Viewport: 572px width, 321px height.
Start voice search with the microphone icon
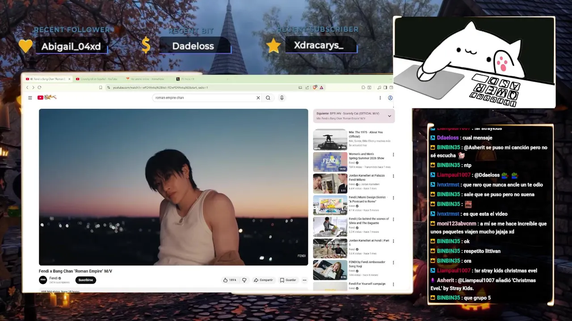click(x=282, y=98)
